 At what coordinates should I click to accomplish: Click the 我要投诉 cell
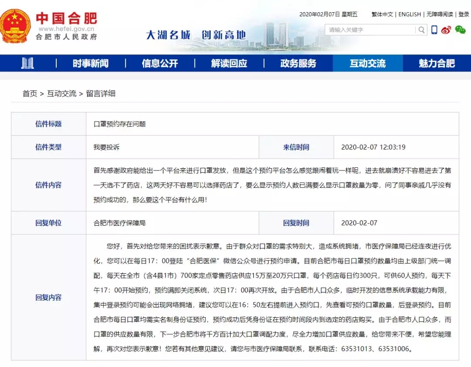172,147
